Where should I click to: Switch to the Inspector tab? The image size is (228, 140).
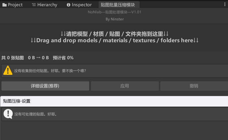pos(79,5)
